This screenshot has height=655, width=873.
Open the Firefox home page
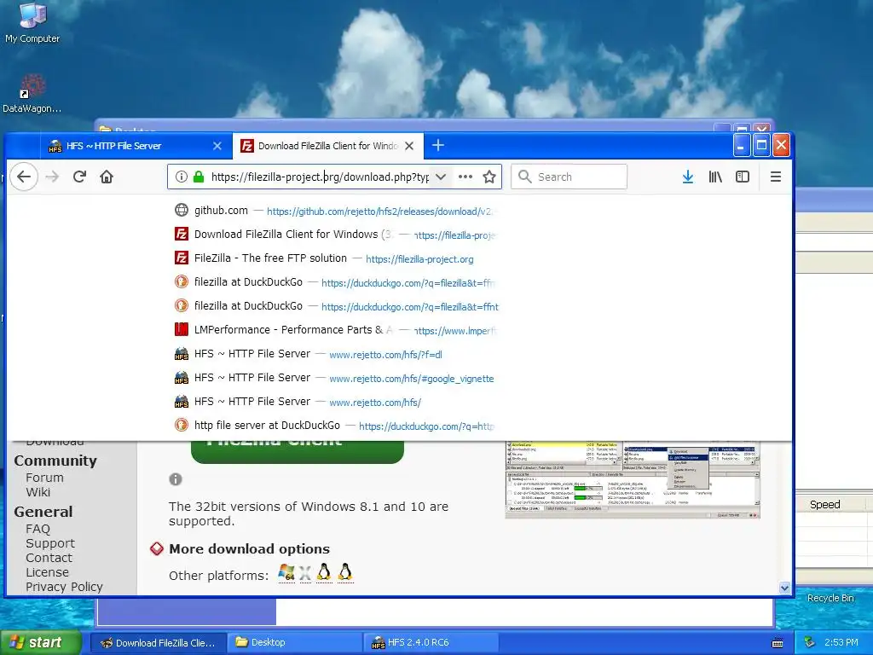(107, 177)
